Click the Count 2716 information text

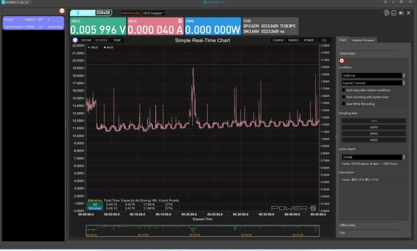point(360,180)
